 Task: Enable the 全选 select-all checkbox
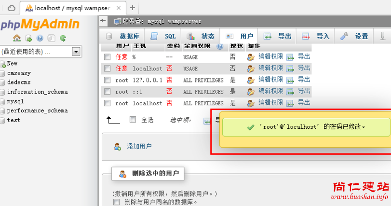click(x=133, y=120)
